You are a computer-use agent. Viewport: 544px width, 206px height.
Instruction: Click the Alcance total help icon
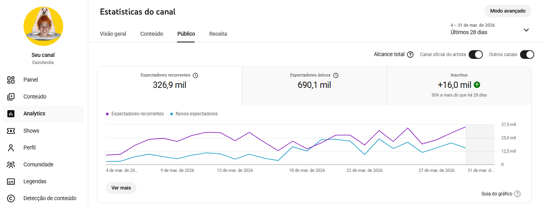[x=410, y=55]
